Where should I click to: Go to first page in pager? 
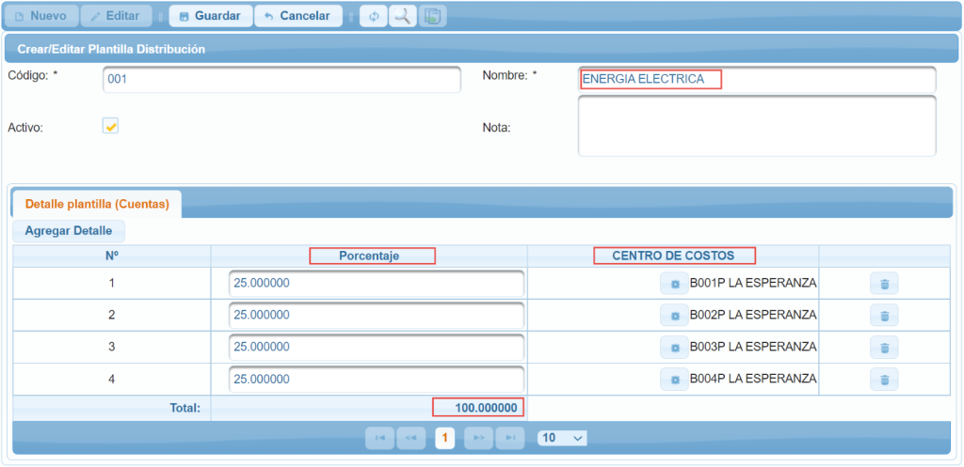(380, 438)
